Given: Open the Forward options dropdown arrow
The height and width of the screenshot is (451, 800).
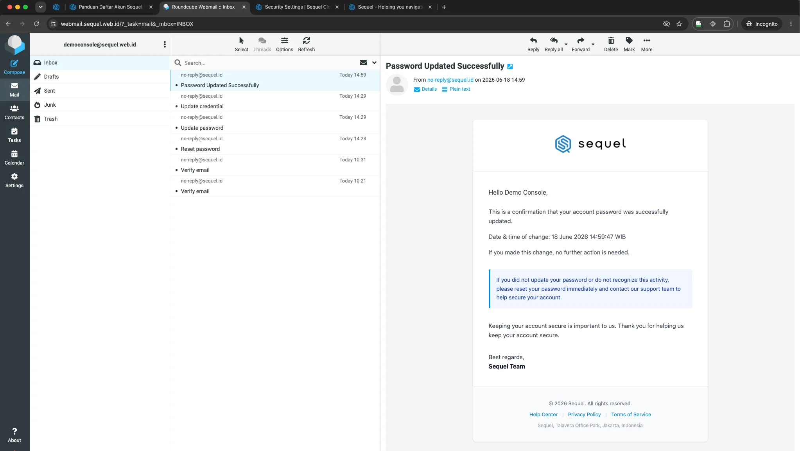Looking at the screenshot, I should [x=593, y=45].
